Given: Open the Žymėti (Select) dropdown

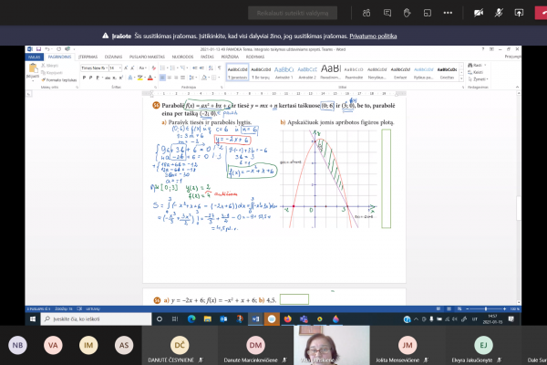Looking at the screenshot, I should [478, 79].
